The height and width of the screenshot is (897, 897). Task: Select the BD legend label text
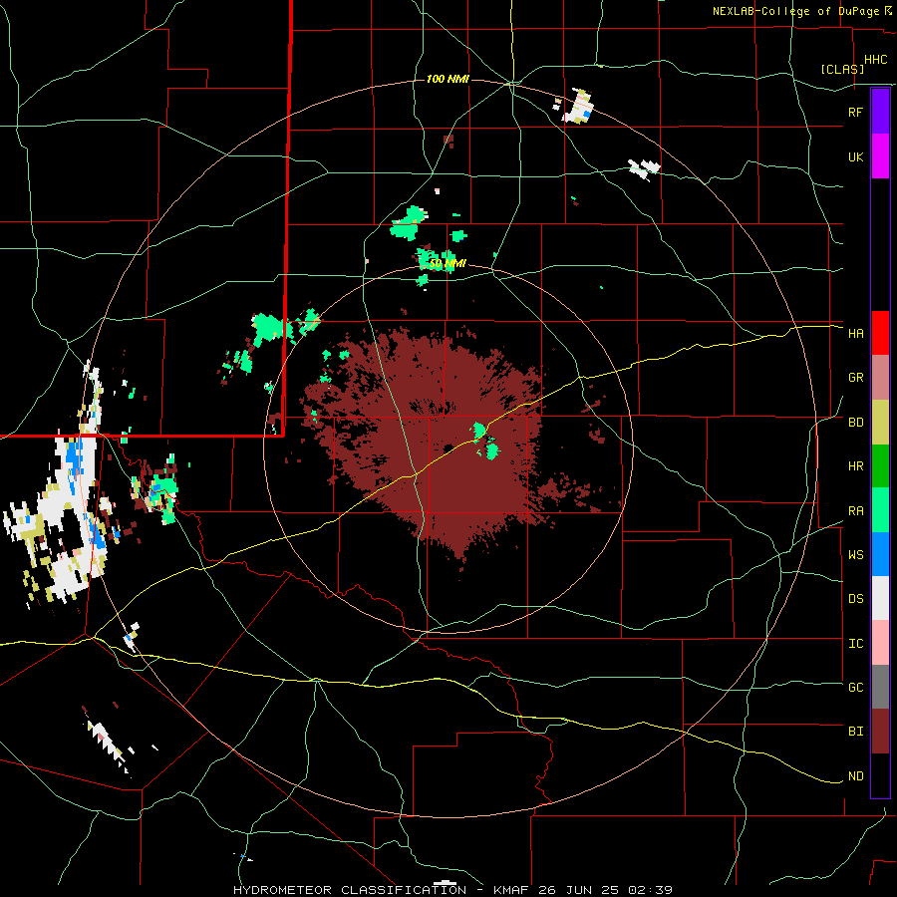(x=855, y=423)
